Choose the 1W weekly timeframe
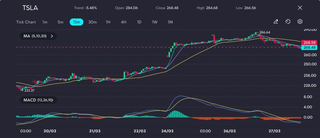This screenshot has height=138, width=320. pyautogui.click(x=155, y=22)
